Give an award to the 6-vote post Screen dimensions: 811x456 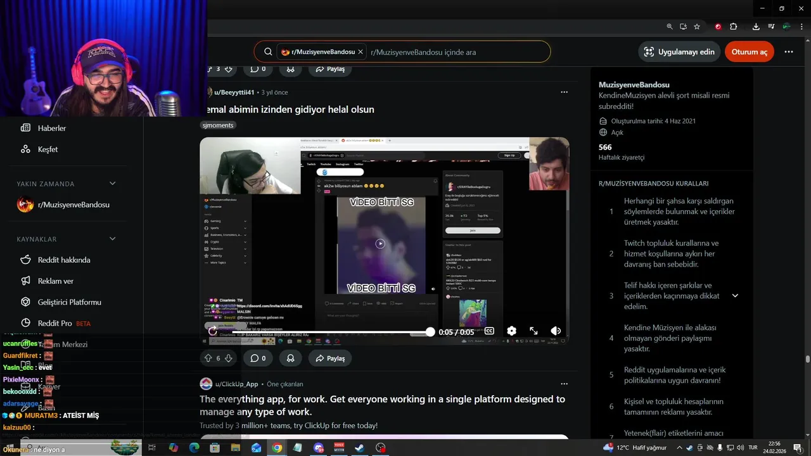click(x=290, y=358)
